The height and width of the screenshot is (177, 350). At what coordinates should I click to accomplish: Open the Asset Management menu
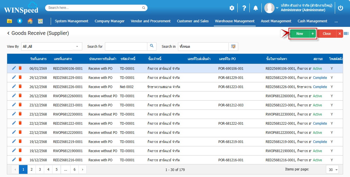point(276,21)
